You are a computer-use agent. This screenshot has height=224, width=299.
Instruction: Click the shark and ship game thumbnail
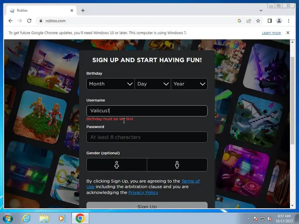[x=256, y=120]
